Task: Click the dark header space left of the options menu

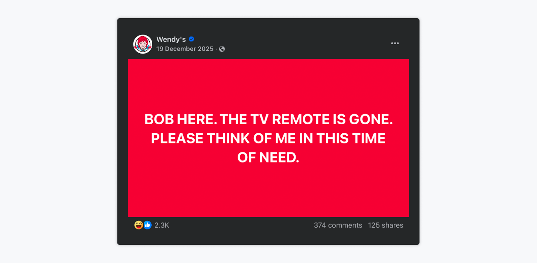Action: point(302,43)
